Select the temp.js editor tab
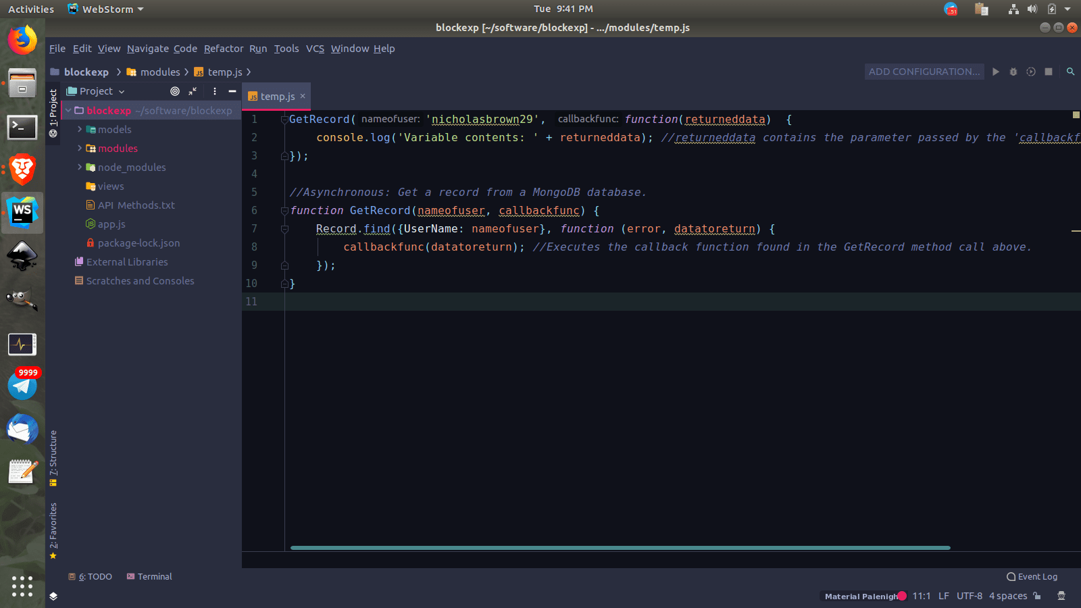Image resolution: width=1081 pixels, height=608 pixels. point(277,97)
